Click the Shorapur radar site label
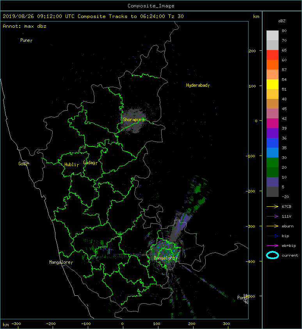The width and height of the screenshot is (302, 329). [x=132, y=120]
